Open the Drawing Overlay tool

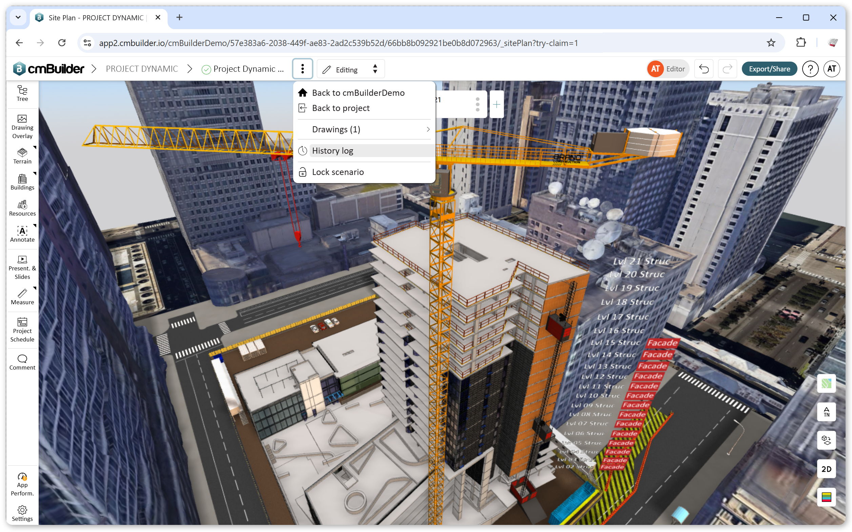point(22,127)
